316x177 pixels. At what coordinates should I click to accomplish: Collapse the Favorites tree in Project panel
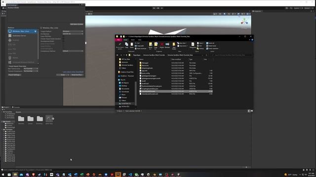pos(2,112)
